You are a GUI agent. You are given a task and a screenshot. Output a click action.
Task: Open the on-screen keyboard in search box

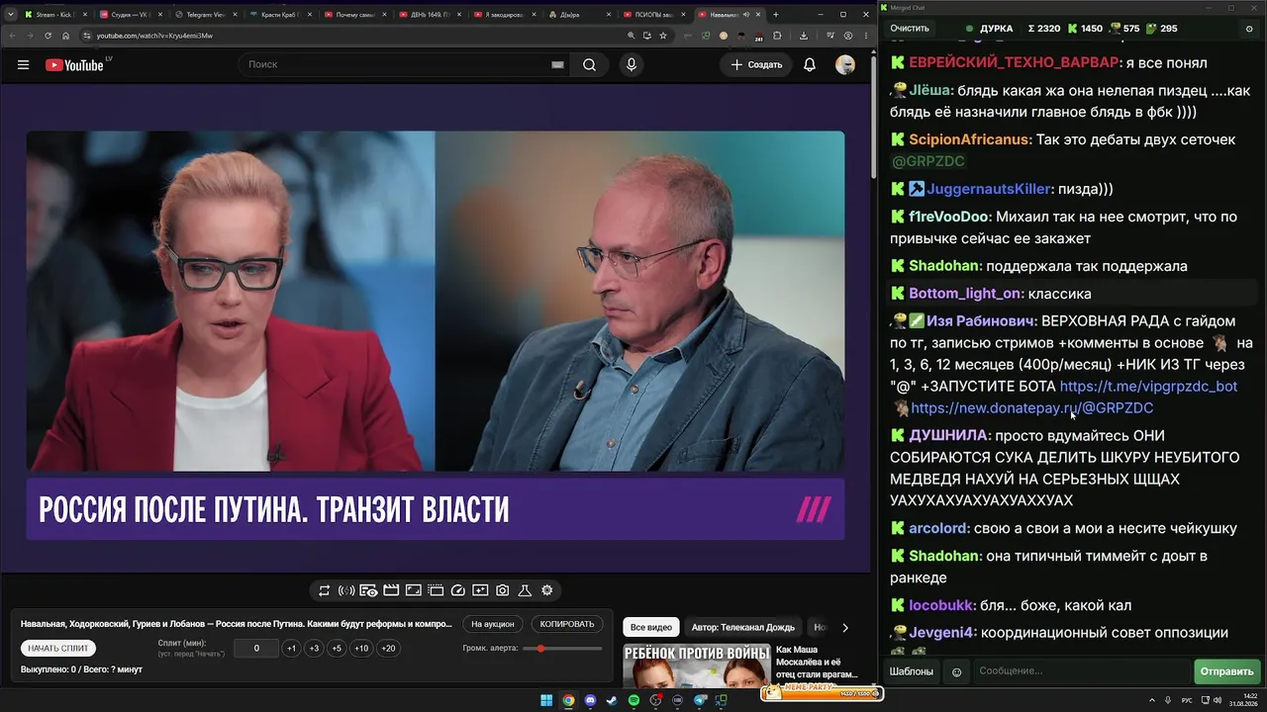click(x=557, y=64)
